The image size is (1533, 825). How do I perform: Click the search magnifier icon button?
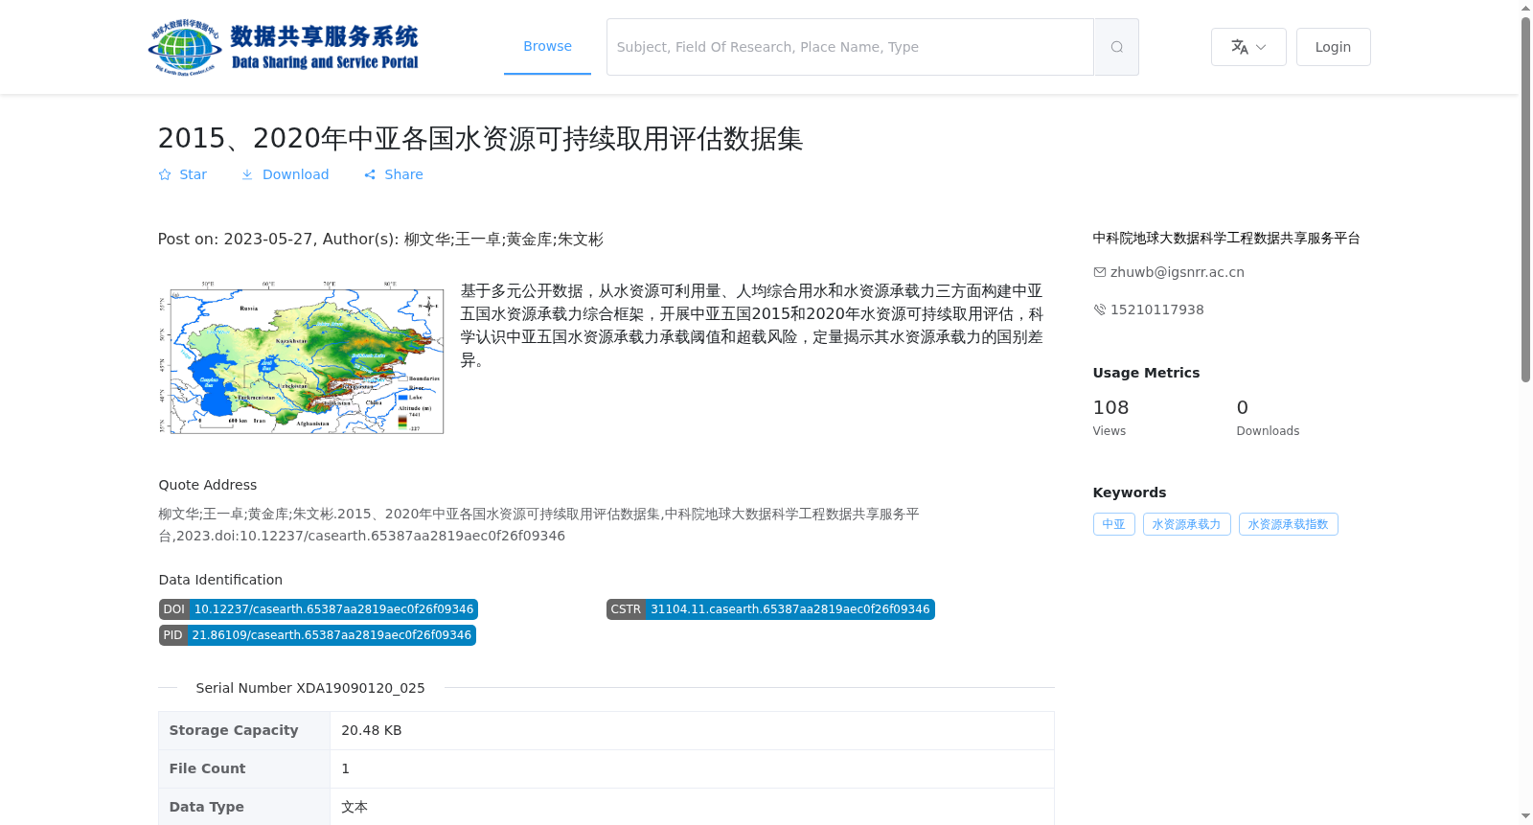pyautogui.click(x=1116, y=47)
